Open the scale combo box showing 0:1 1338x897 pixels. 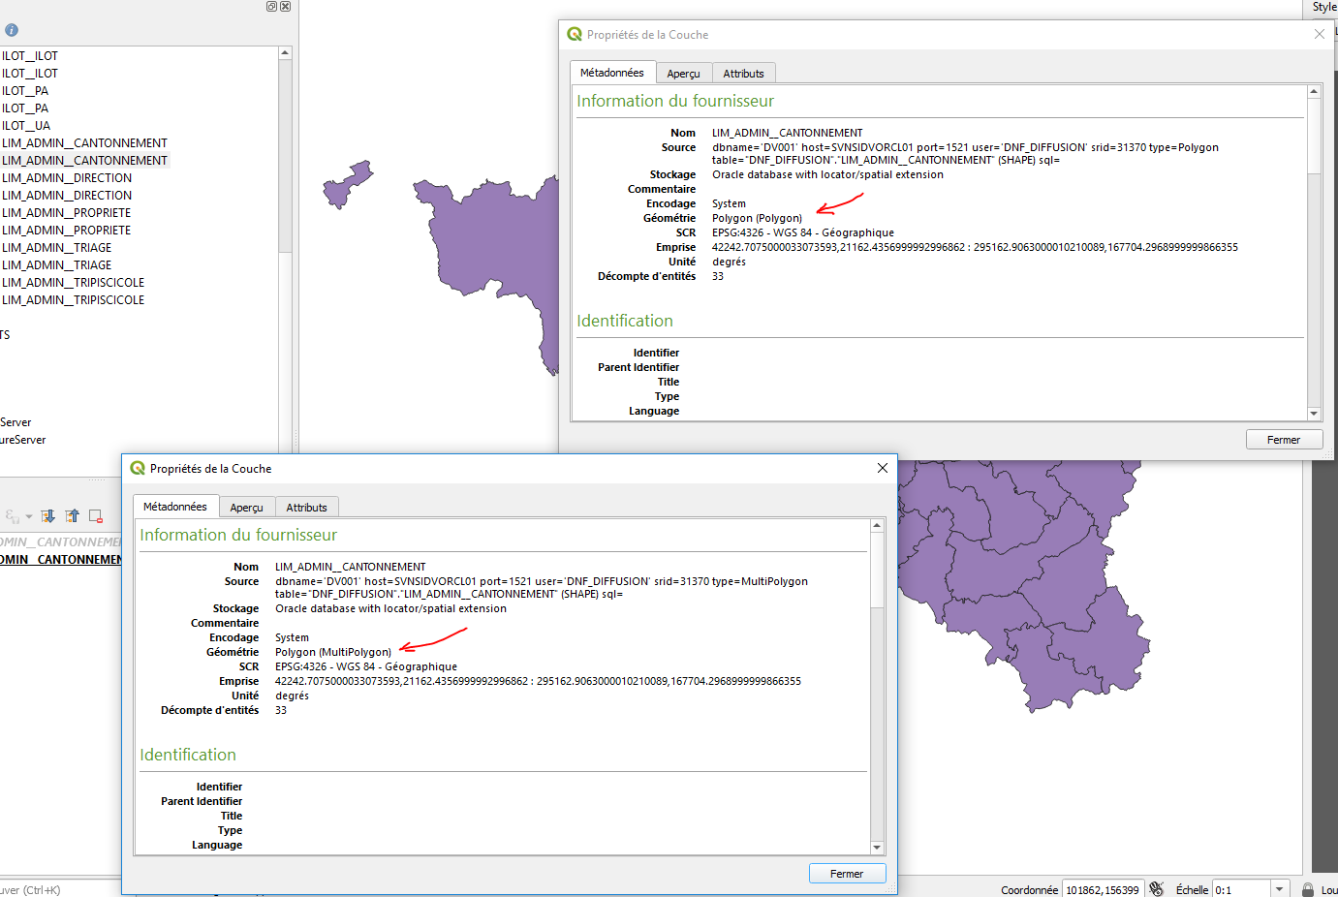click(1242, 888)
